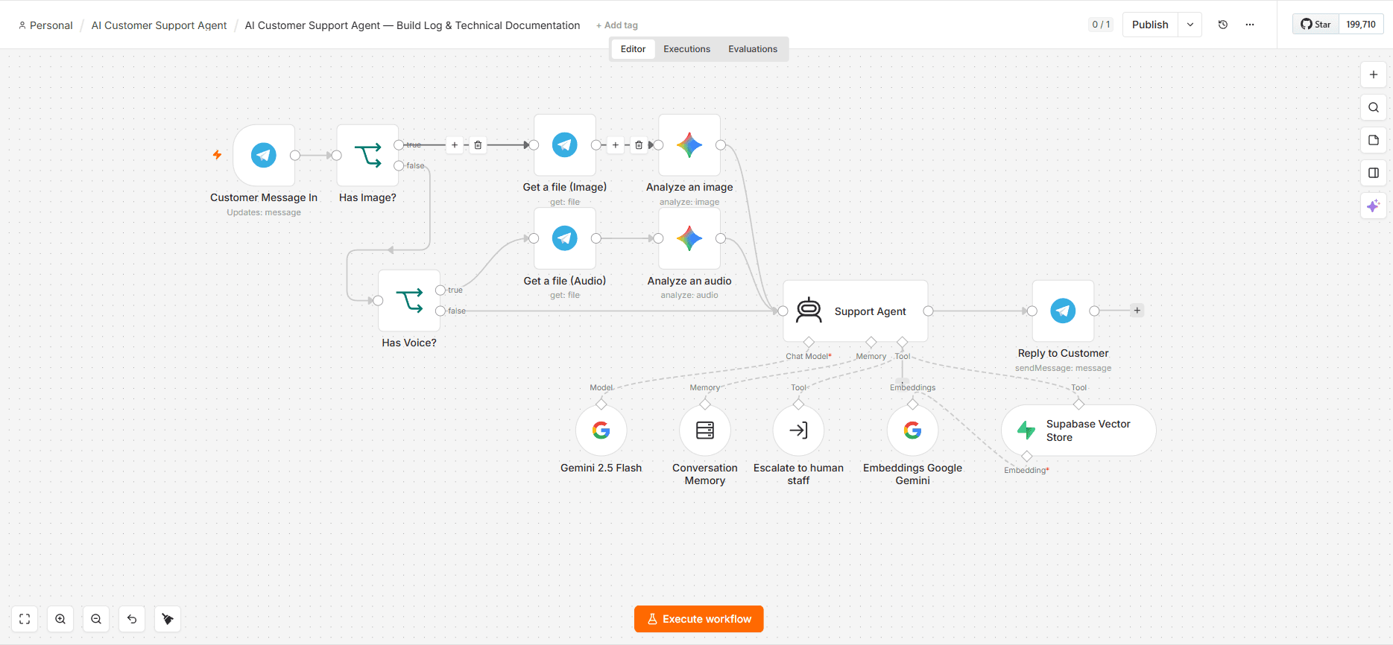1393x645 pixels.
Task: Open the Gemini 2.5 Flash model node
Action: [x=601, y=430]
